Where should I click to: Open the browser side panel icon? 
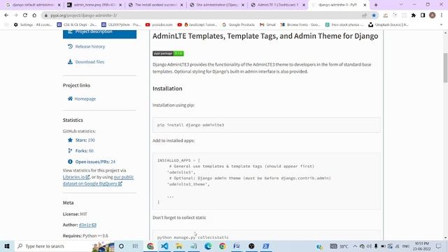423,15
